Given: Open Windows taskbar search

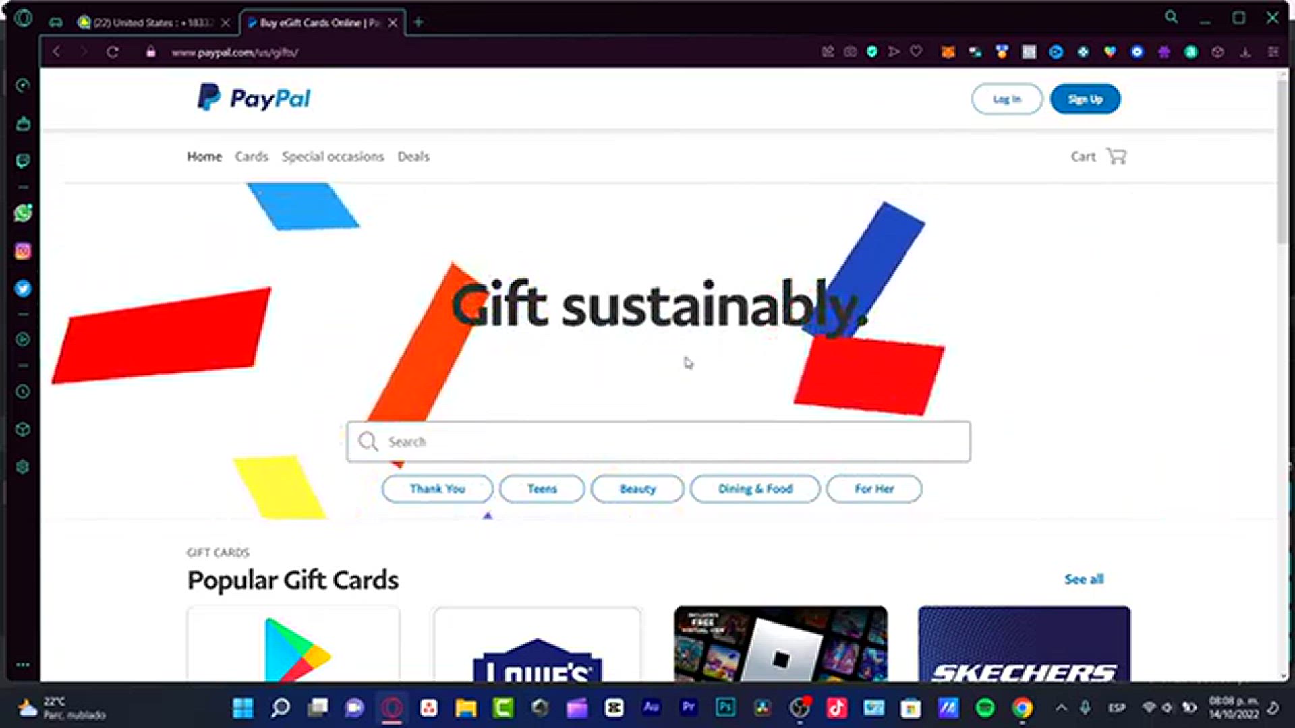Looking at the screenshot, I should point(281,708).
